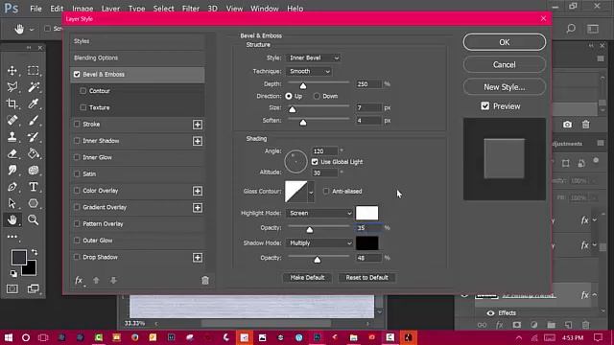
Task: Open the Style dropdown showing Inner Bevel
Action: (x=314, y=57)
